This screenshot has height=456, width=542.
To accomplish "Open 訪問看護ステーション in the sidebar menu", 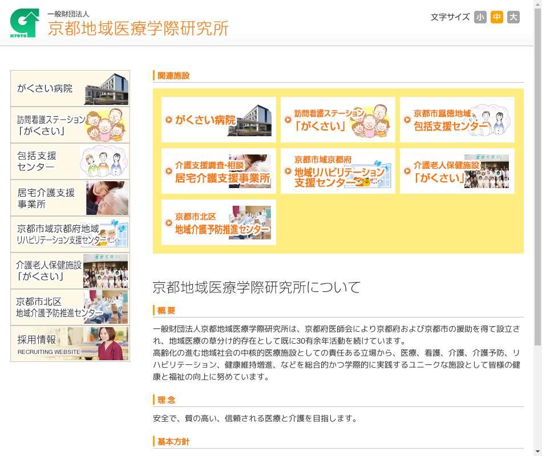I will pyautogui.click(x=70, y=125).
